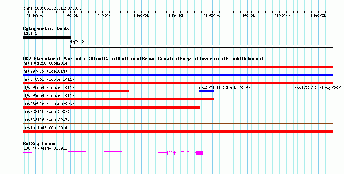This screenshot has width=344, height=174.
Task: Select the red nsv1001216 variant bar
Action: [178, 67]
